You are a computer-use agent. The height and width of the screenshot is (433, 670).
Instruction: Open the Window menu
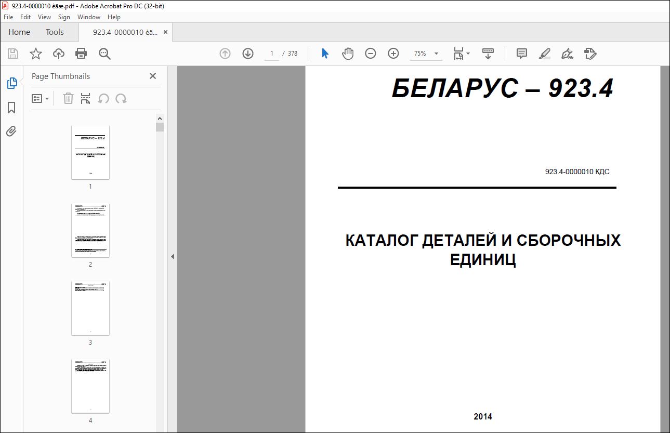tap(89, 17)
